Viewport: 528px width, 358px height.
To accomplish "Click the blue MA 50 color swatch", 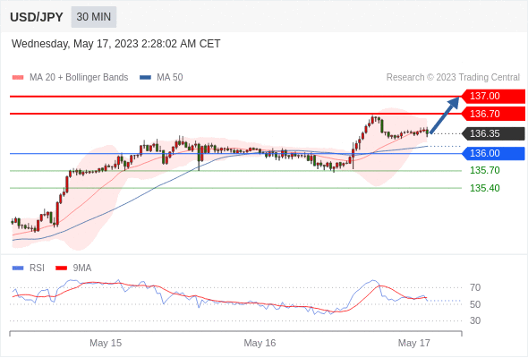I will pos(145,78).
